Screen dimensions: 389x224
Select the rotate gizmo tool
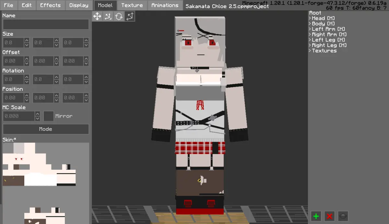[x=119, y=16]
